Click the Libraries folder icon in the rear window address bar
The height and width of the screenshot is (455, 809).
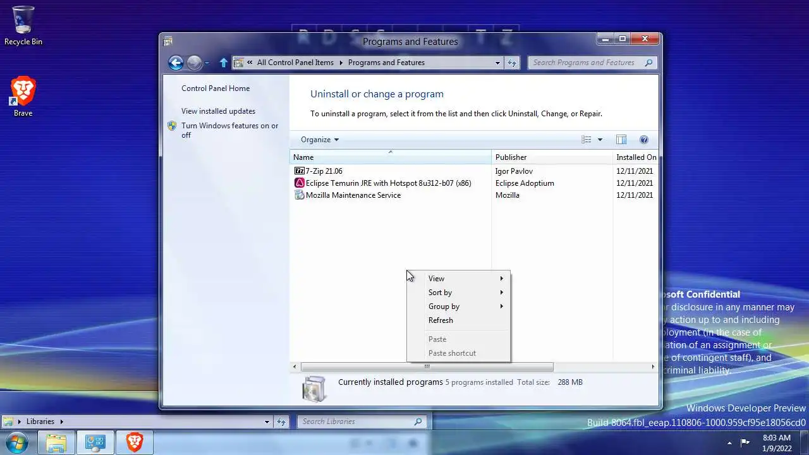(8, 422)
